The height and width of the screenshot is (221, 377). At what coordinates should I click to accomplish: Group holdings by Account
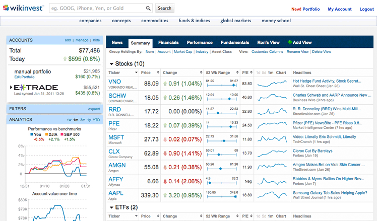click(x=164, y=52)
